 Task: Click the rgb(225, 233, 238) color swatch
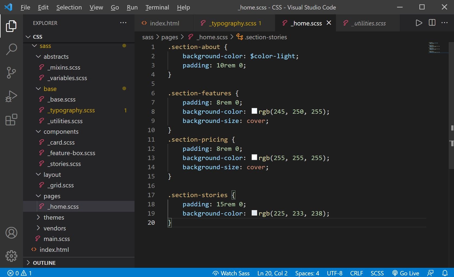pos(254,213)
